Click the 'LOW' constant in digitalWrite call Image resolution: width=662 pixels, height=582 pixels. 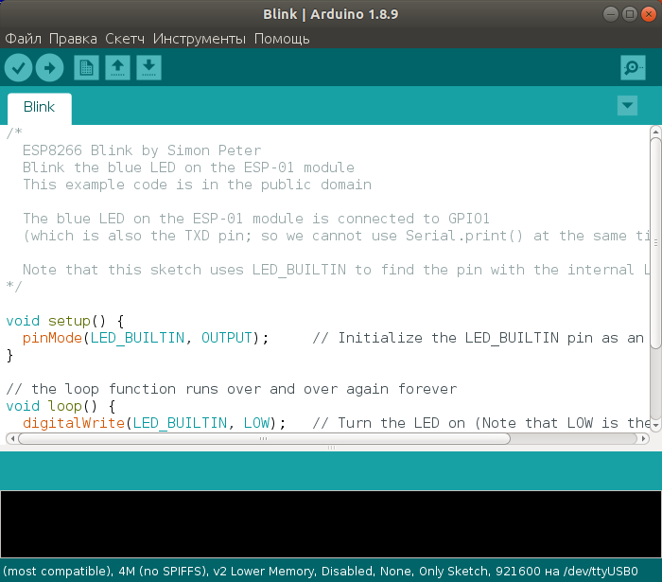(x=256, y=423)
